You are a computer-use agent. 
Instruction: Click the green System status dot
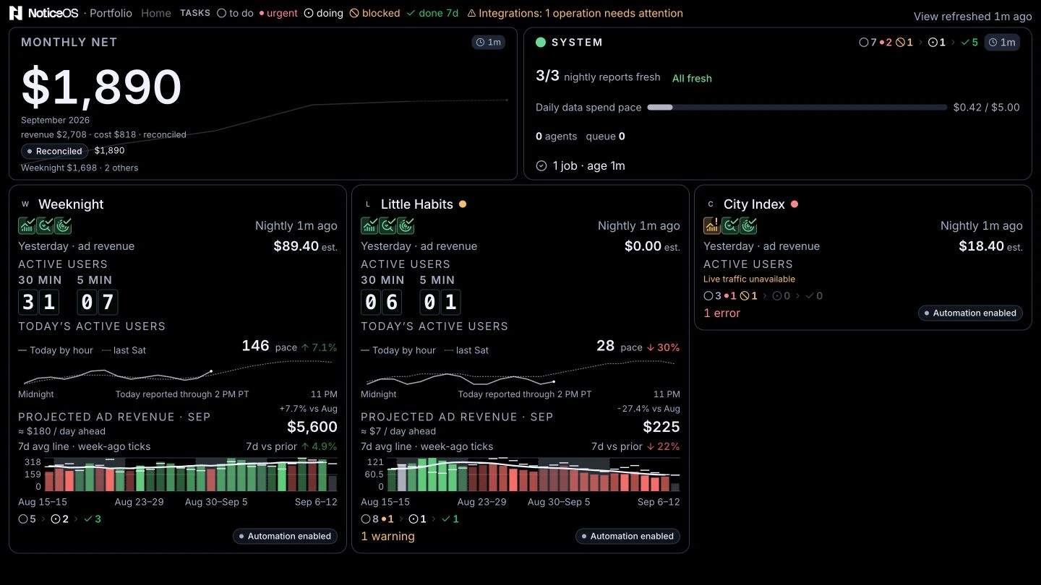click(541, 42)
